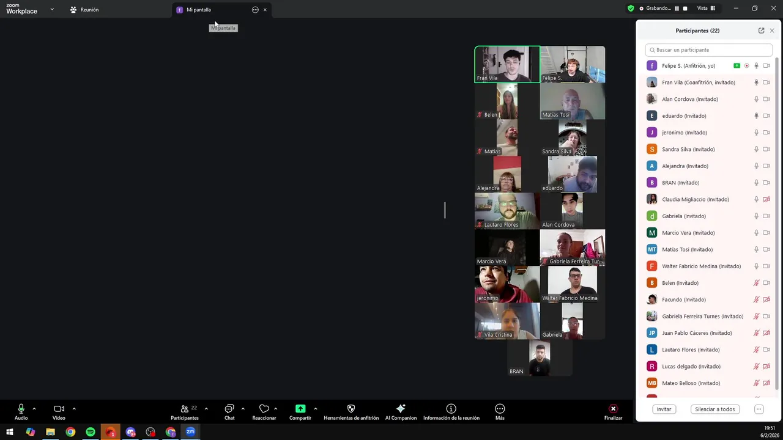Click the participants list vertical scrollbar

click(777, 223)
